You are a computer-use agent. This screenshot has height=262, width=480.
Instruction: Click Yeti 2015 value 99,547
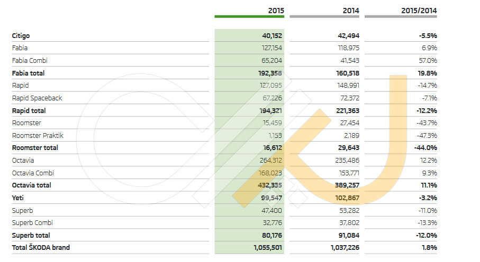[271, 198]
